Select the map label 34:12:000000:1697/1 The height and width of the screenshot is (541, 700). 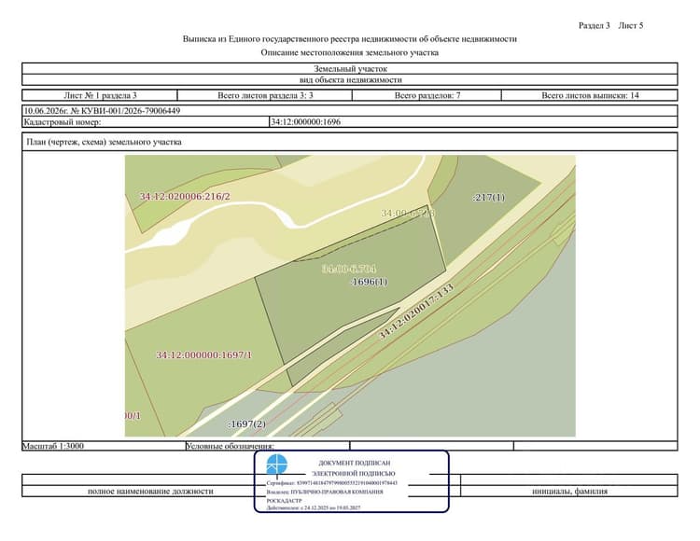(x=203, y=355)
